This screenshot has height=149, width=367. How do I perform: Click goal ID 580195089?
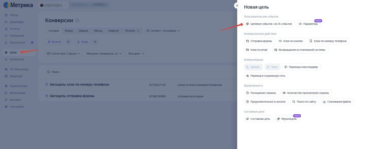(157, 96)
